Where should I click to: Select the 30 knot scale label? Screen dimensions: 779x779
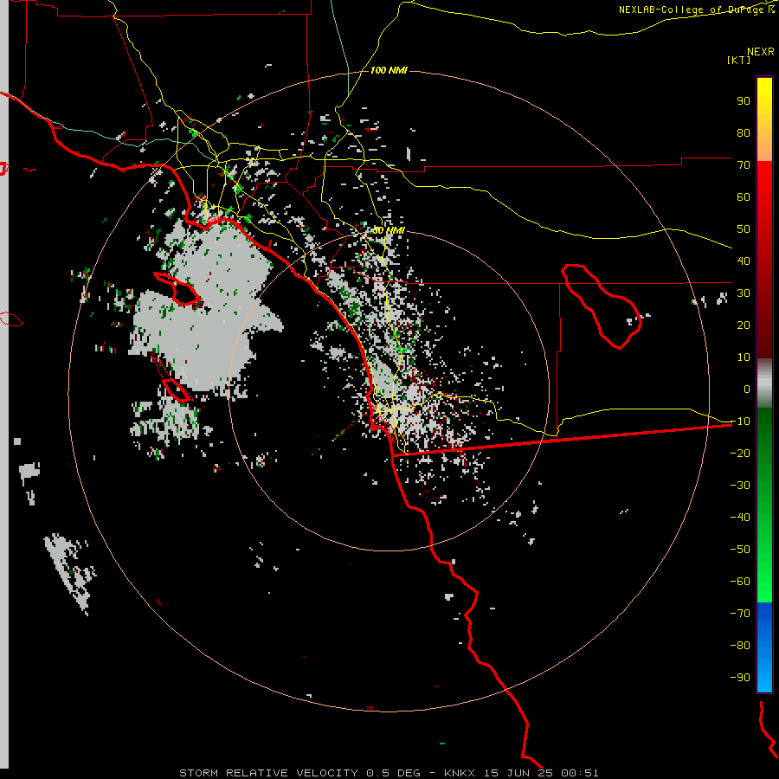[744, 293]
